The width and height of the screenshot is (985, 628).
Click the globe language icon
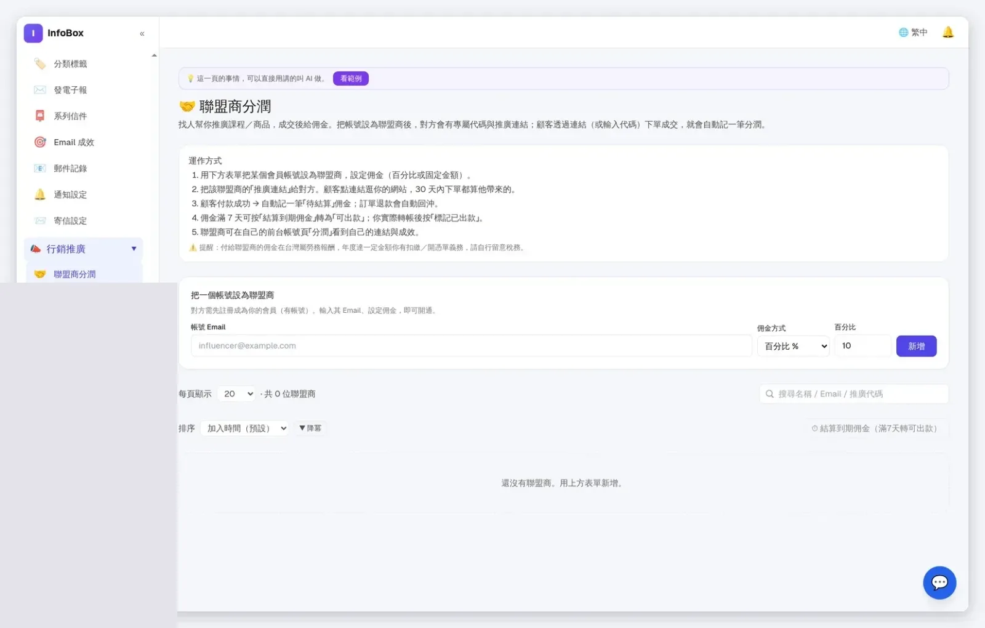pos(903,32)
